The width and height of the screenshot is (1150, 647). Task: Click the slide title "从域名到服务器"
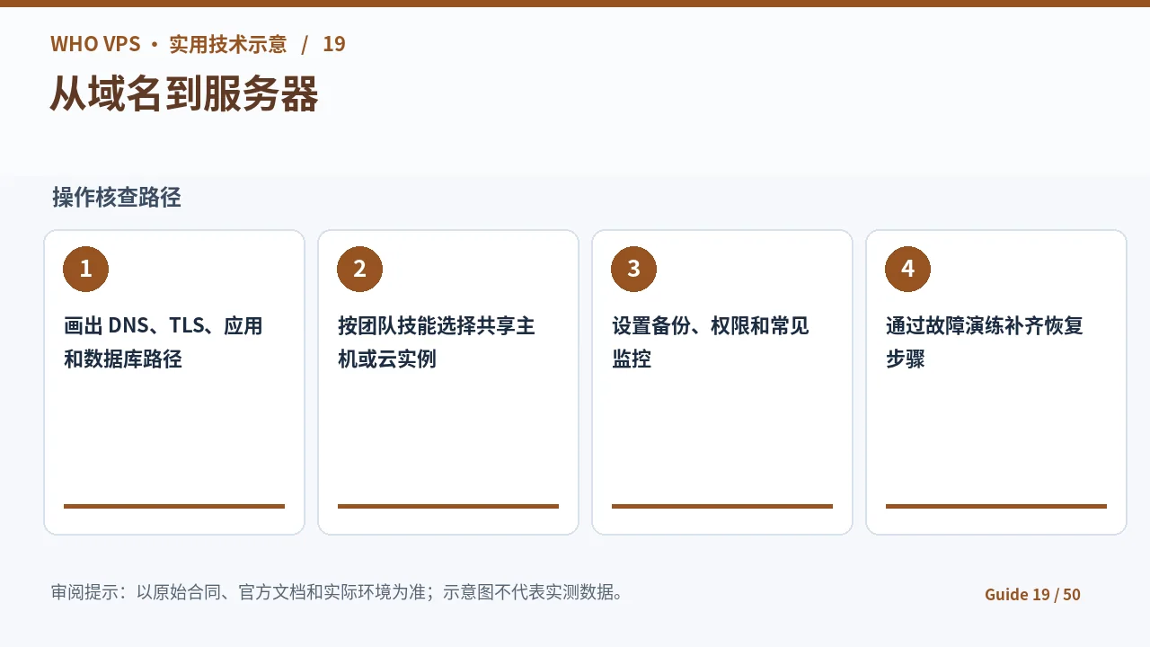pos(184,93)
